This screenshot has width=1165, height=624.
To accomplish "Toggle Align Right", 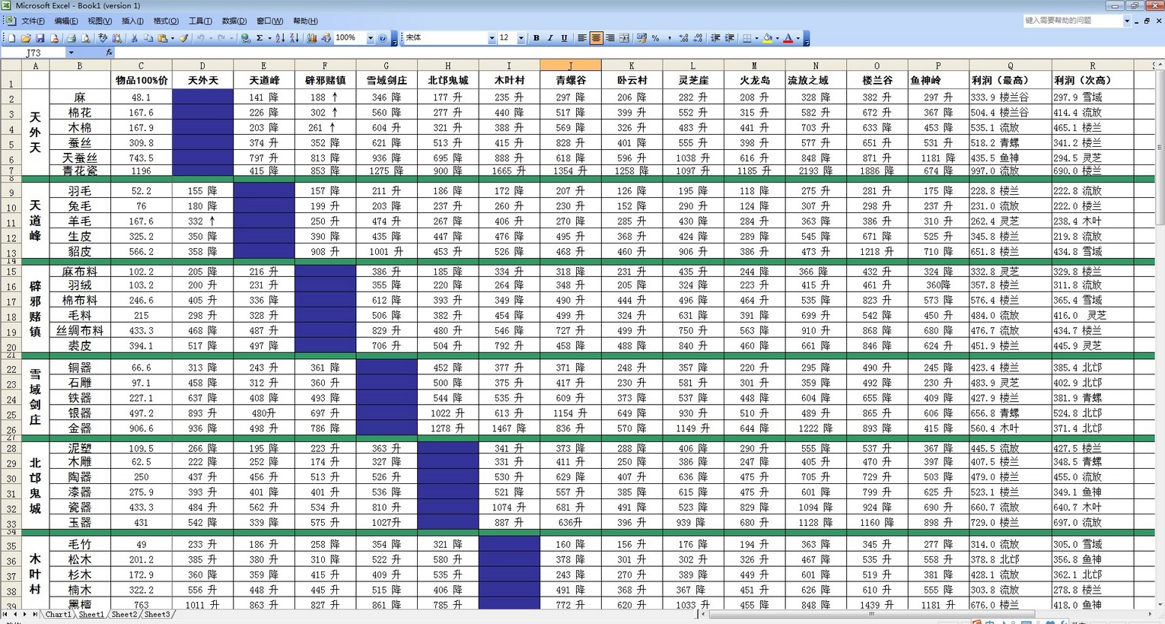I will 610,38.
